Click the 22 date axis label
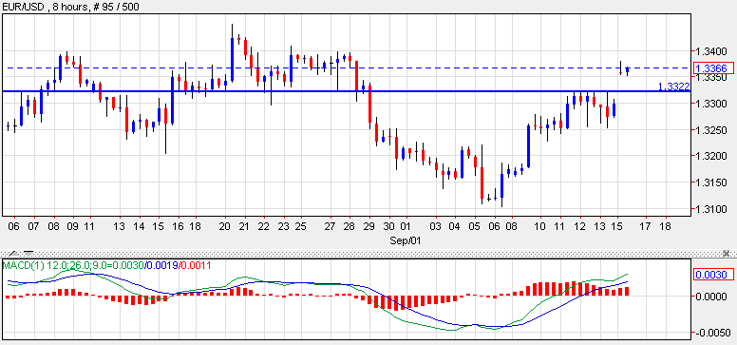737x345 pixels. click(x=264, y=226)
